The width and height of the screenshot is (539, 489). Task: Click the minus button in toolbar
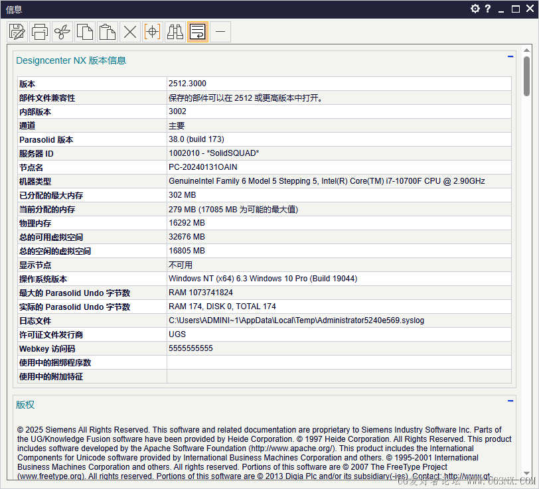[x=220, y=32]
